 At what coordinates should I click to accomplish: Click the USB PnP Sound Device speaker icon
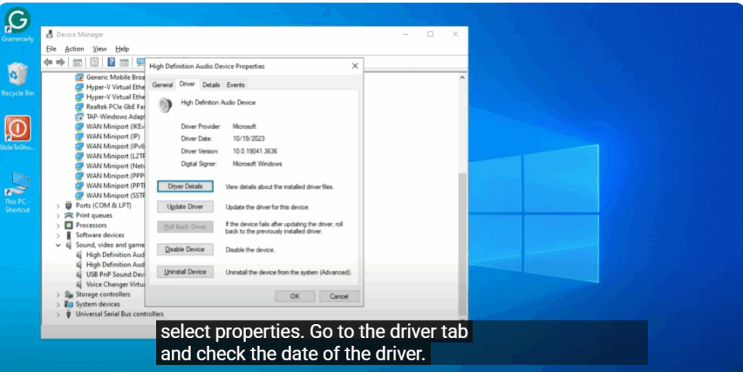coord(80,275)
